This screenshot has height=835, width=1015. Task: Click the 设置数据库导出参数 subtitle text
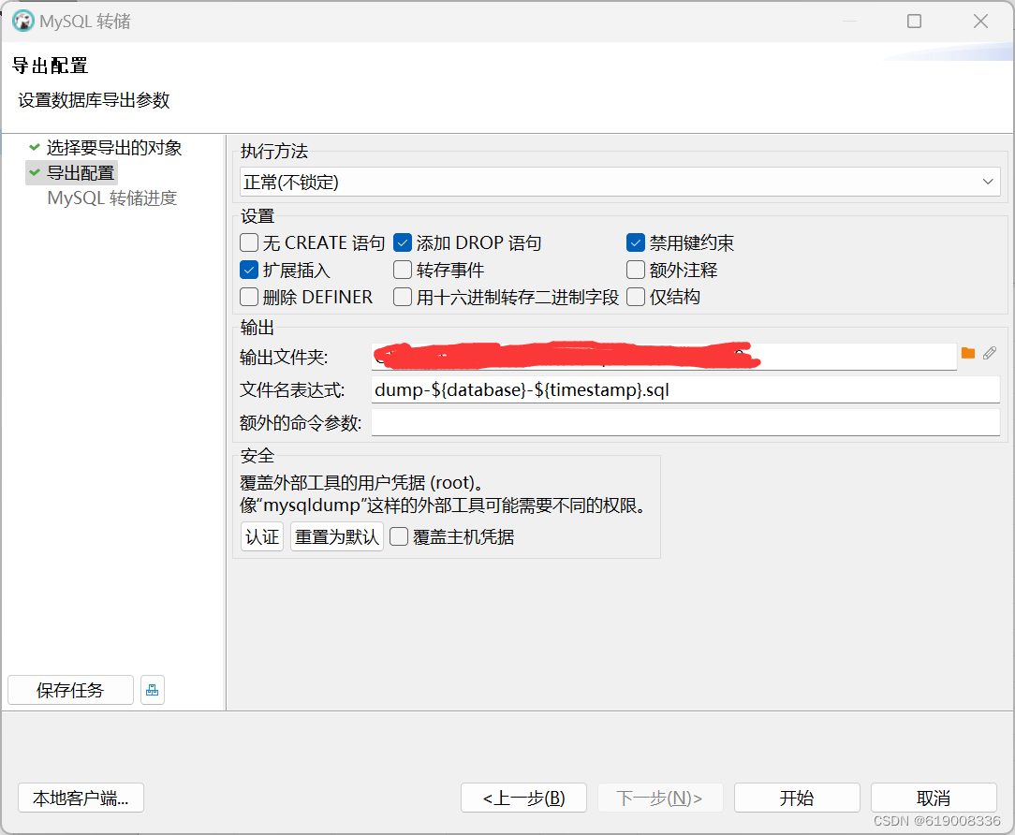(94, 99)
